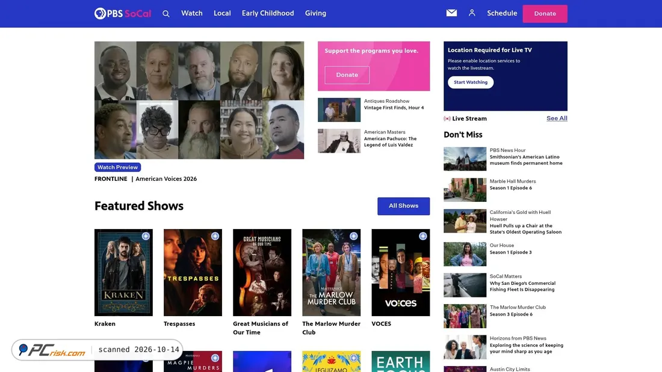
Task: Open The Marlow Murder Club poster
Action: point(332,272)
